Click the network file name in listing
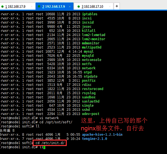 point(89,68)
